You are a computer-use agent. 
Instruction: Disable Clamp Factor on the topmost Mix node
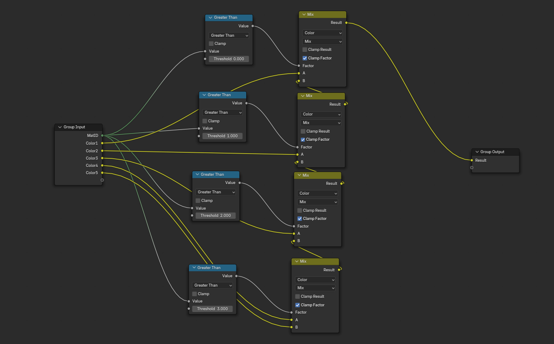click(x=305, y=58)
